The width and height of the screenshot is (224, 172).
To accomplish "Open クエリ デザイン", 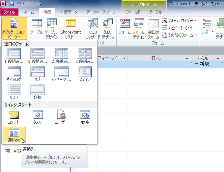I will pos(108,28).
